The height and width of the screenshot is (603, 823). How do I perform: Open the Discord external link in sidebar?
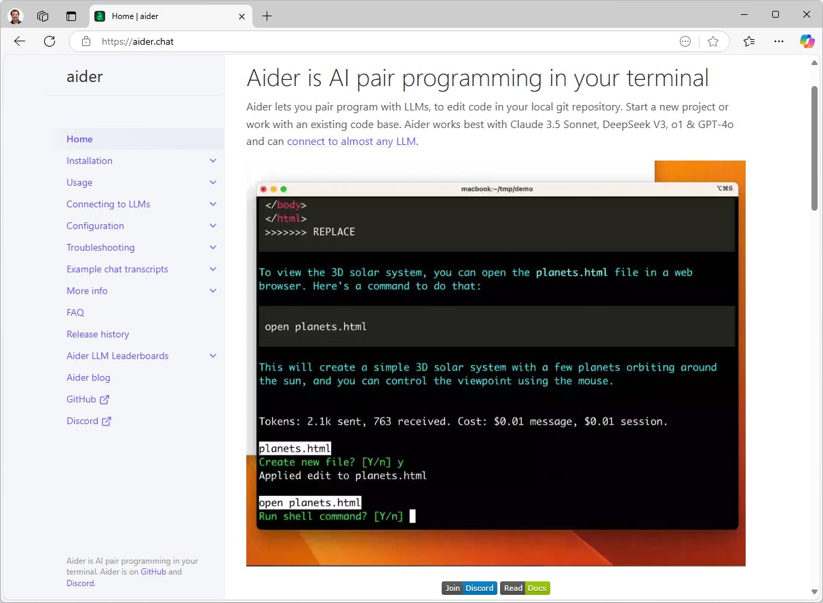89,421
